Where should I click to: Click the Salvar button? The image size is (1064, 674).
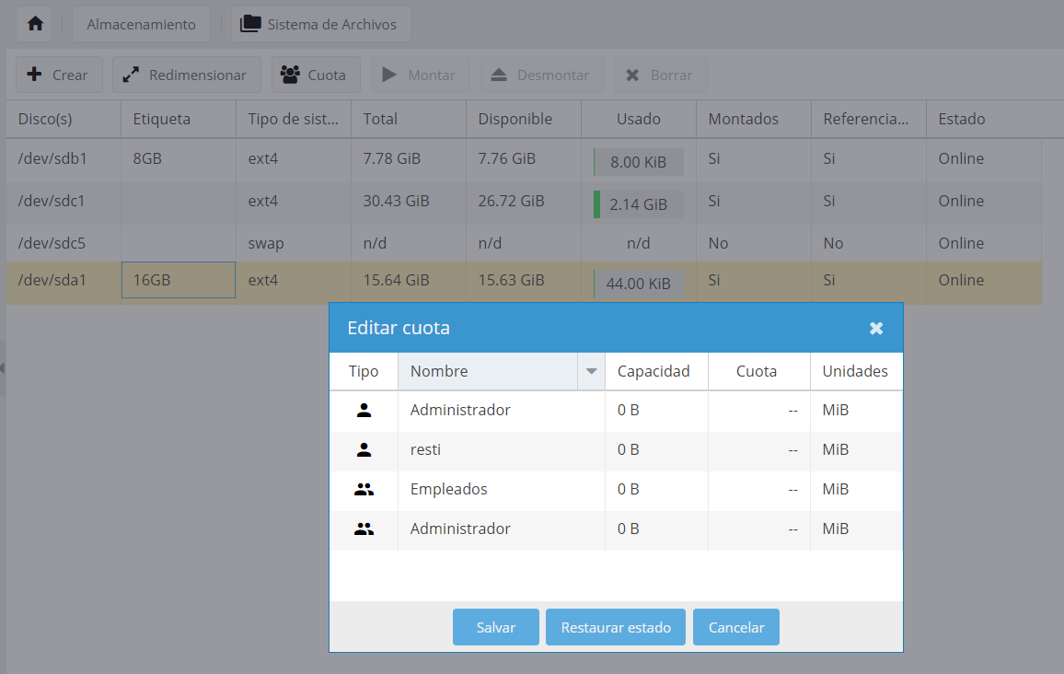[x=496, y=627]
